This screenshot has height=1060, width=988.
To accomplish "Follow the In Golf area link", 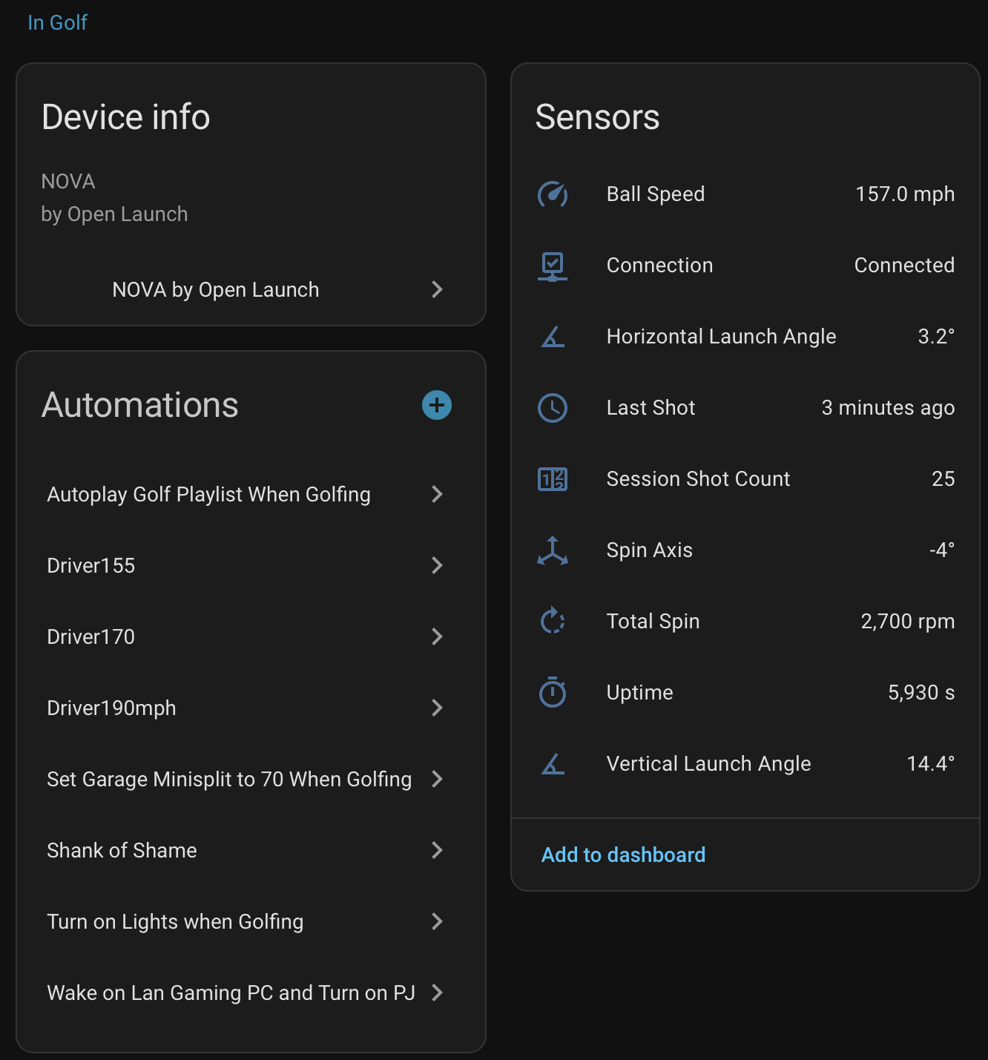I will [x=57, y=23].
